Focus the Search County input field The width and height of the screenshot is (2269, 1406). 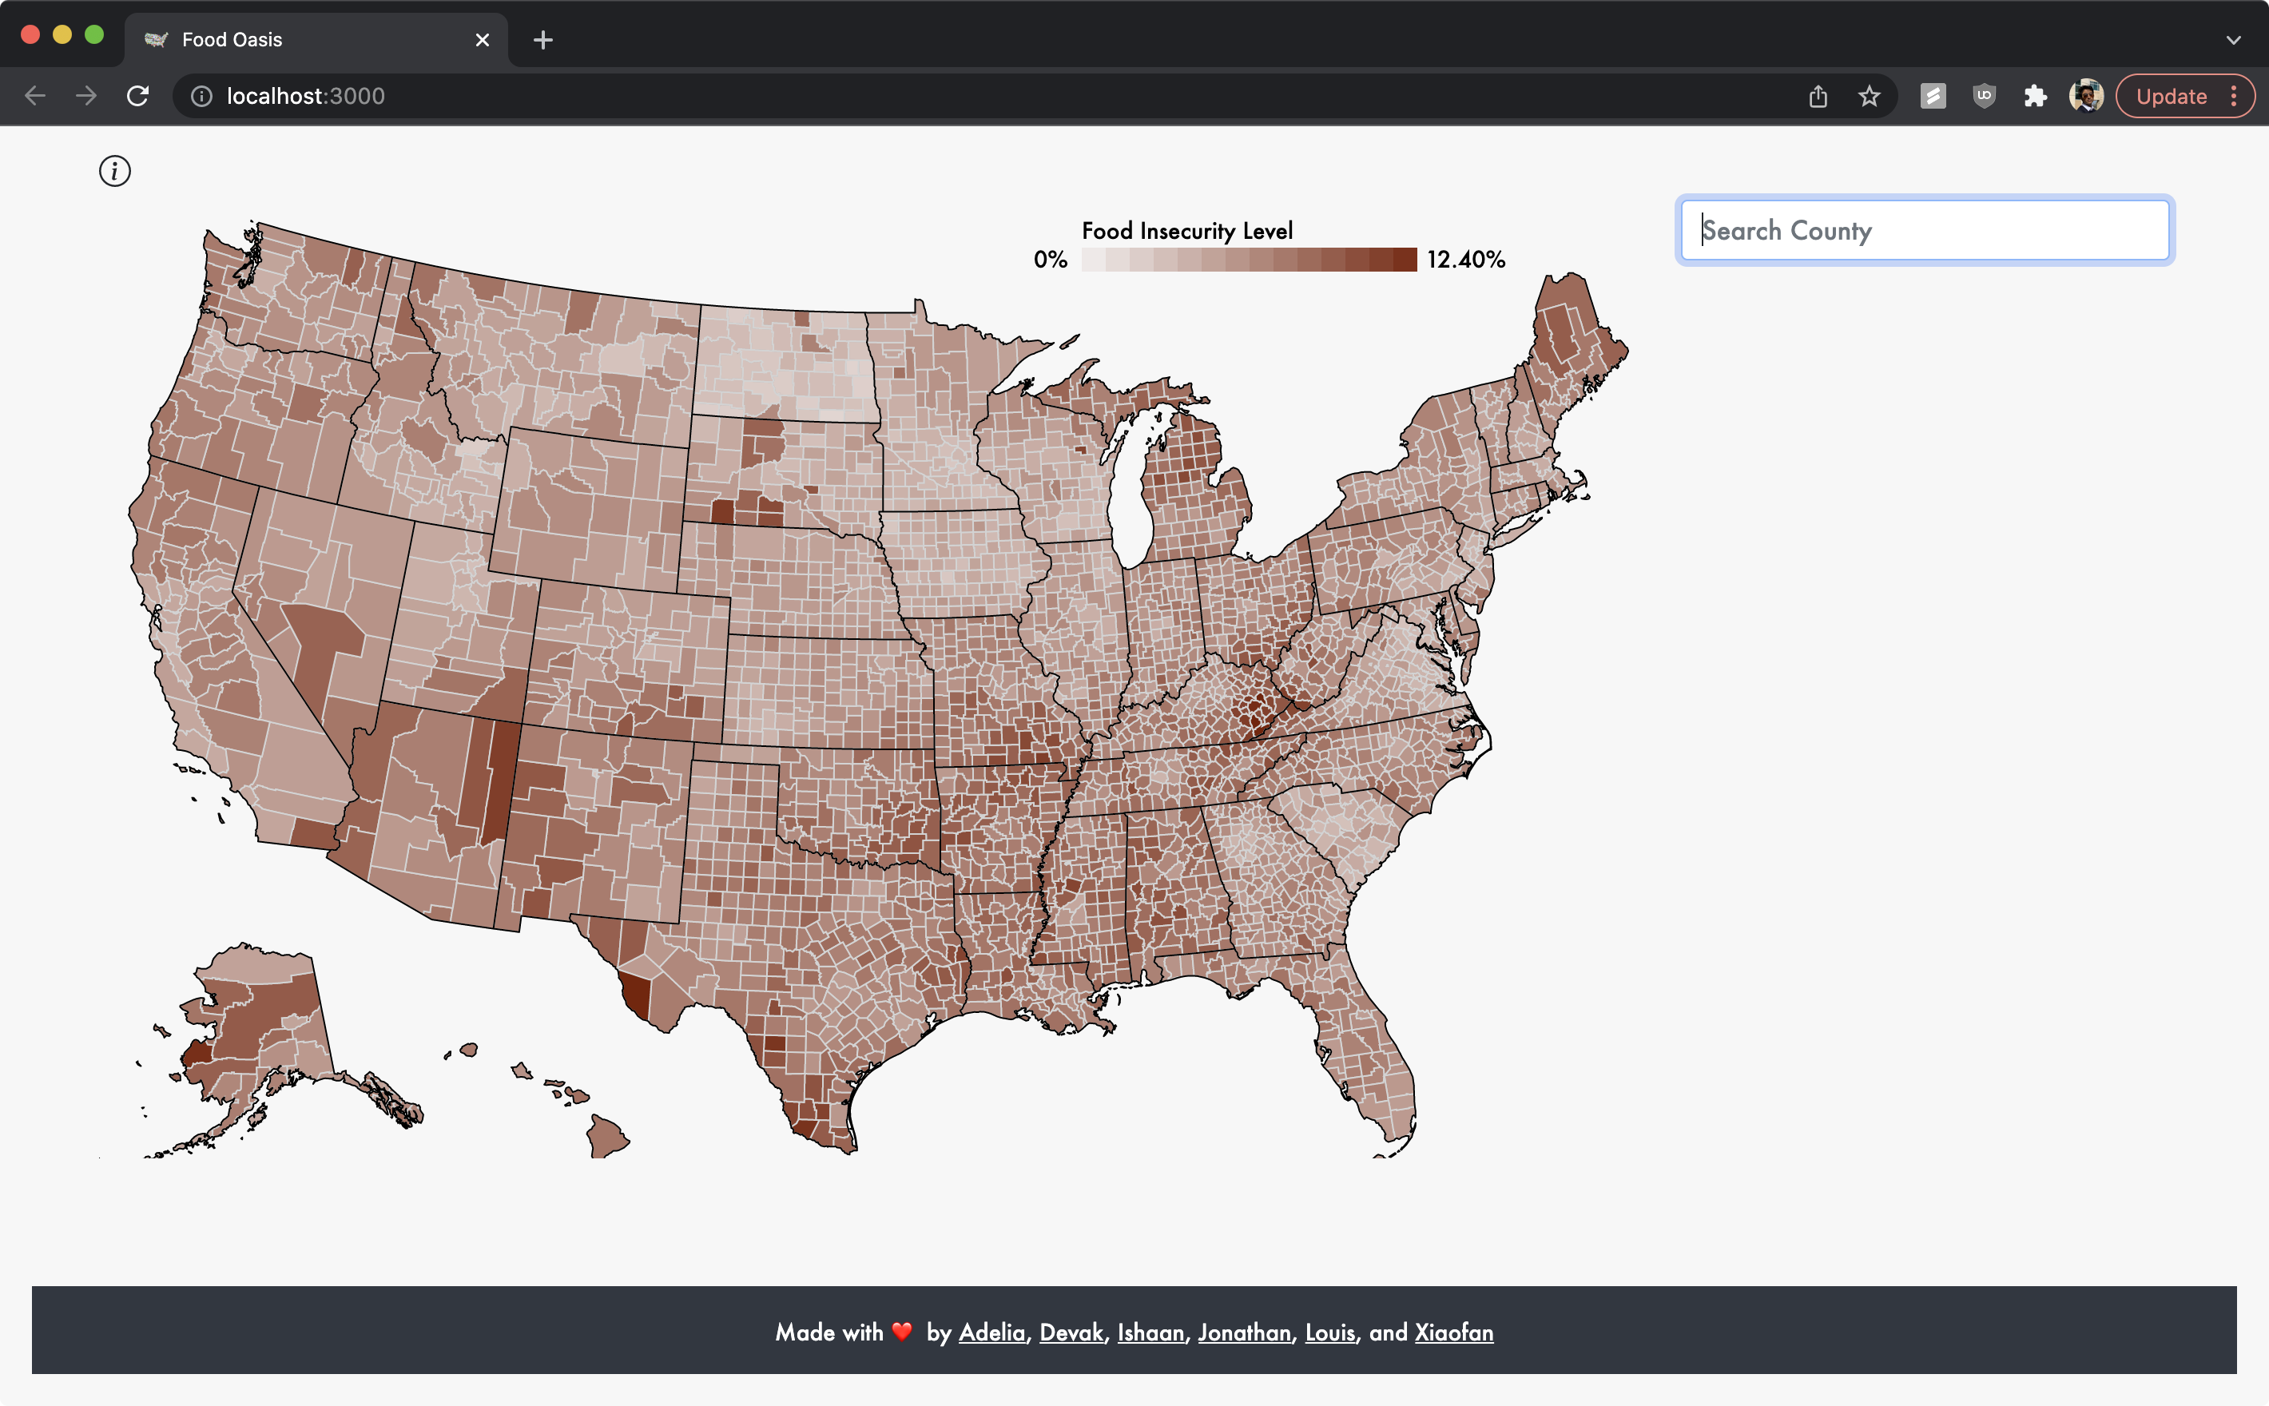(1924, 231)
